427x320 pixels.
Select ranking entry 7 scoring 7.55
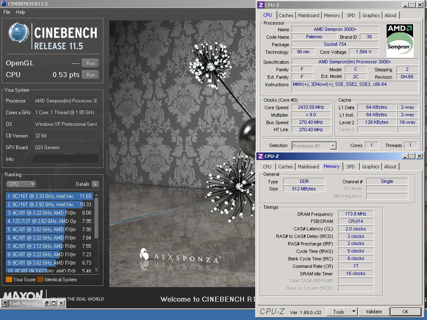pyautogui.click(x=49, y=246)
